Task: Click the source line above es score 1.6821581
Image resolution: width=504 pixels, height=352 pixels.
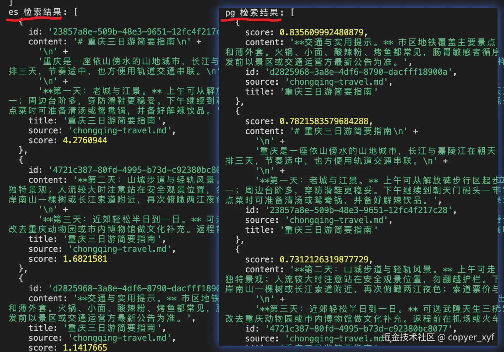Action: point(102,249)
